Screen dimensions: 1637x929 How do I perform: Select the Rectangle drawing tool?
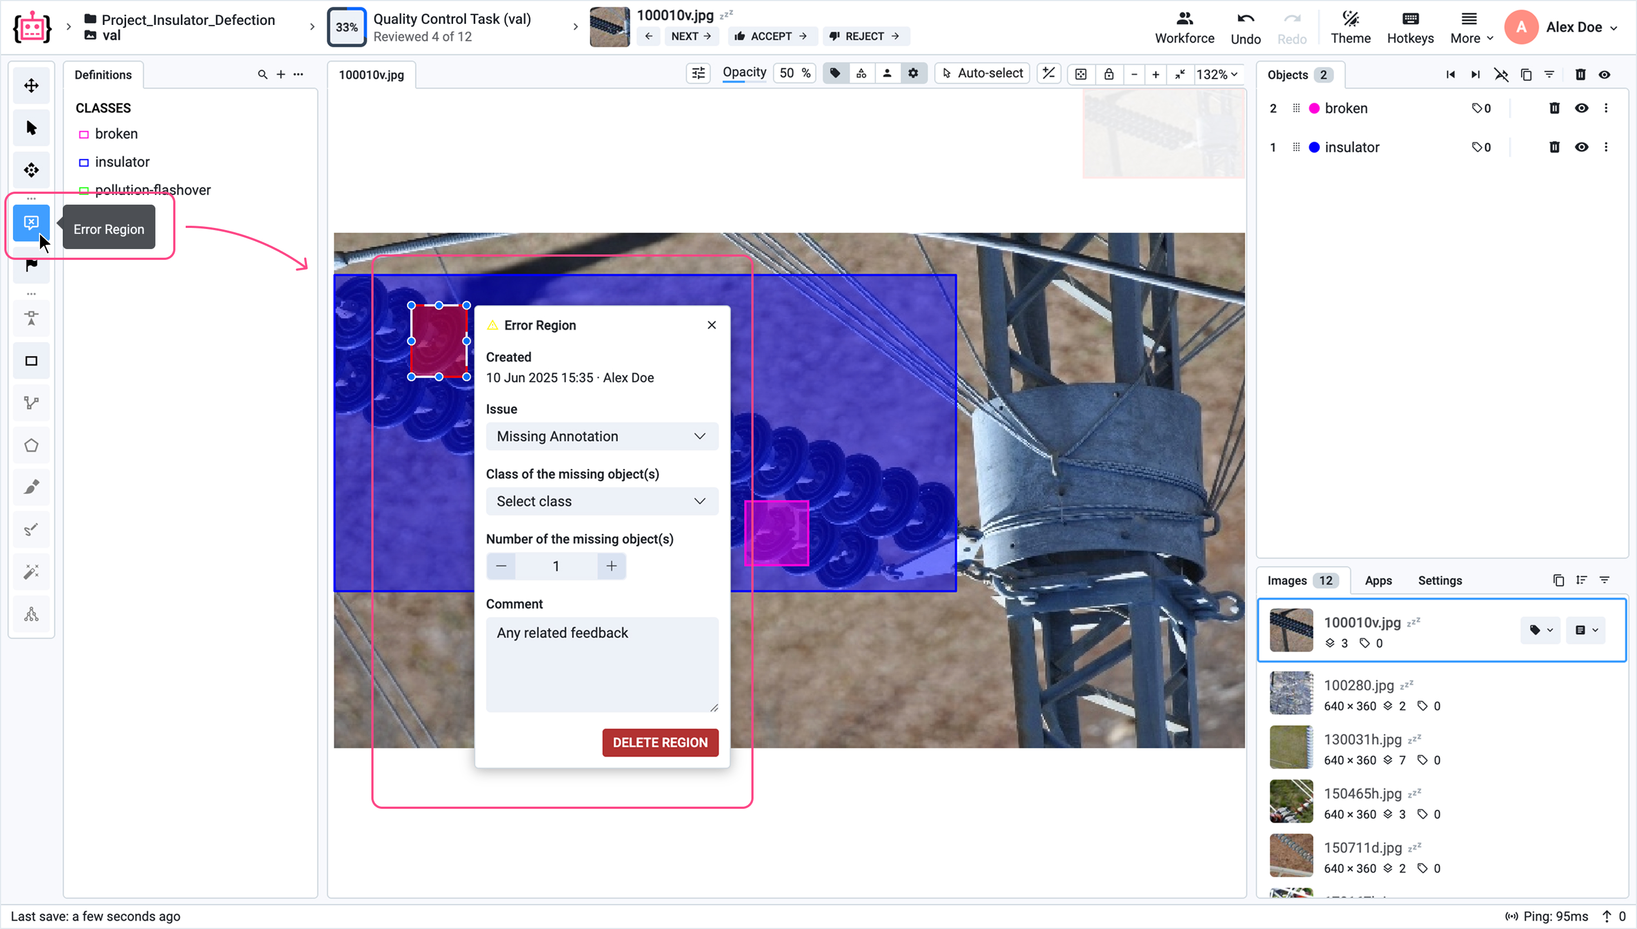tap(31, 361)
